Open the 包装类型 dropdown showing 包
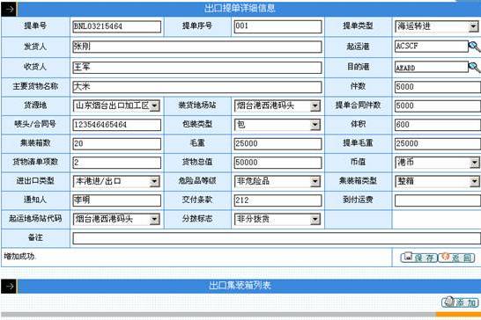The width and height of the screenshot is (481, 320). [277, 125]
